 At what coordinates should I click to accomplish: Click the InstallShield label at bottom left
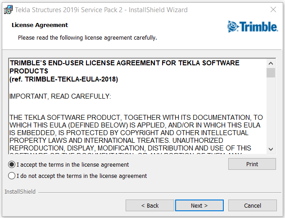[20, 191]
